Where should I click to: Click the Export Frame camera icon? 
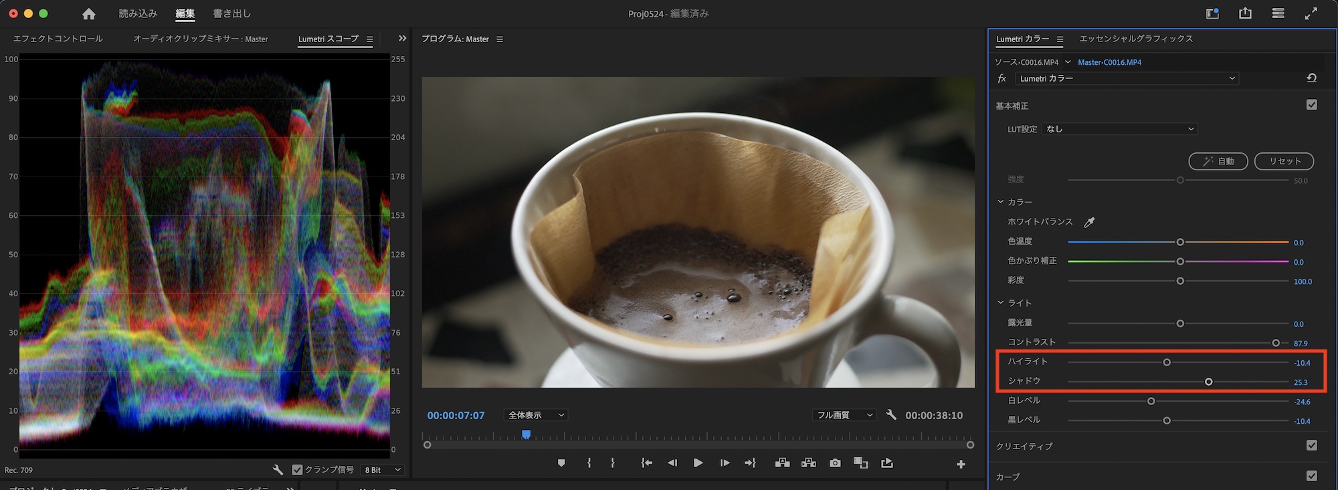(x=835, y=463)
